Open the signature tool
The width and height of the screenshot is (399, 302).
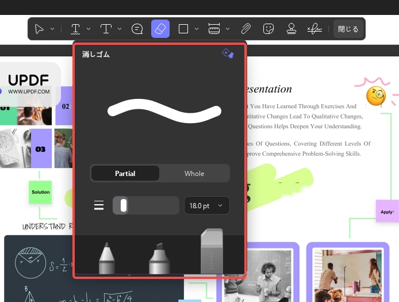pyautogui.click(x=314, y=29)
